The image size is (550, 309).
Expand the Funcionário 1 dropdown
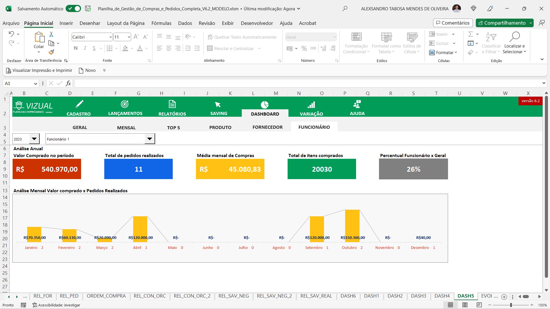(150, 139)
